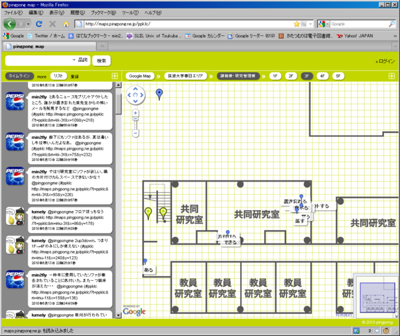The height and width of the screenshot is (336, 400).
Task: Pan the map up with arrow control
Action: point(135,89)
